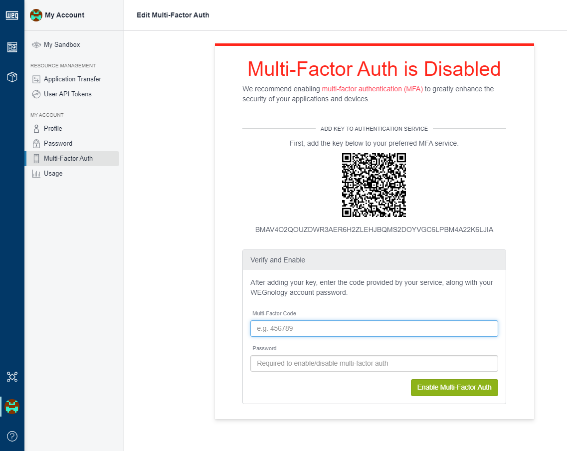This screenshot has height=451, width=567.
Task: Click the MFA secret key text
Action: pos(374,229)
